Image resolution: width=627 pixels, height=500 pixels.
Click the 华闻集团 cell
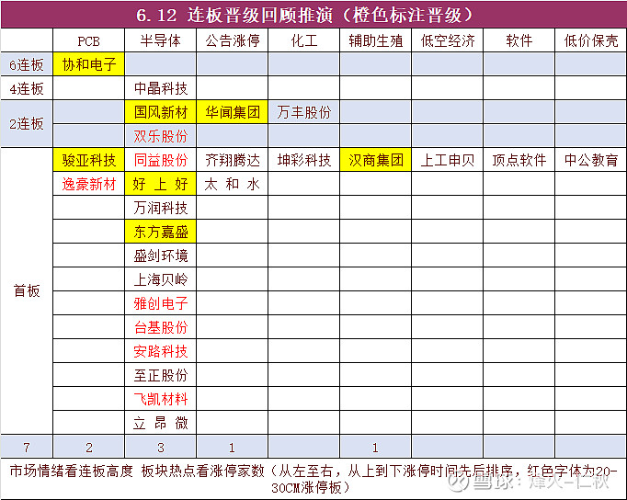[x=233, y=112]
